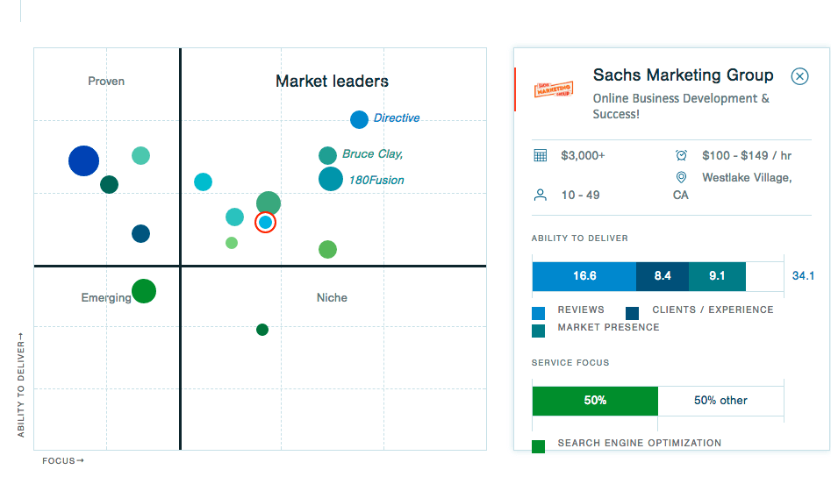
Task: Select the Directive bubble on chart
Action: pos(359,120)
